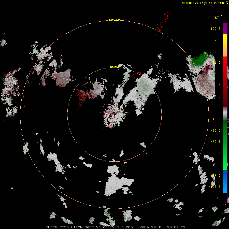Pick the gray near-zero segment of the color bar

click(225, 113)
